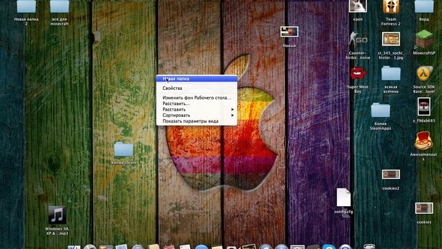This screenshot has height=249, width=442.
Task: Choose 'Новая папка' in context menu
Action: tap(196, 79)
